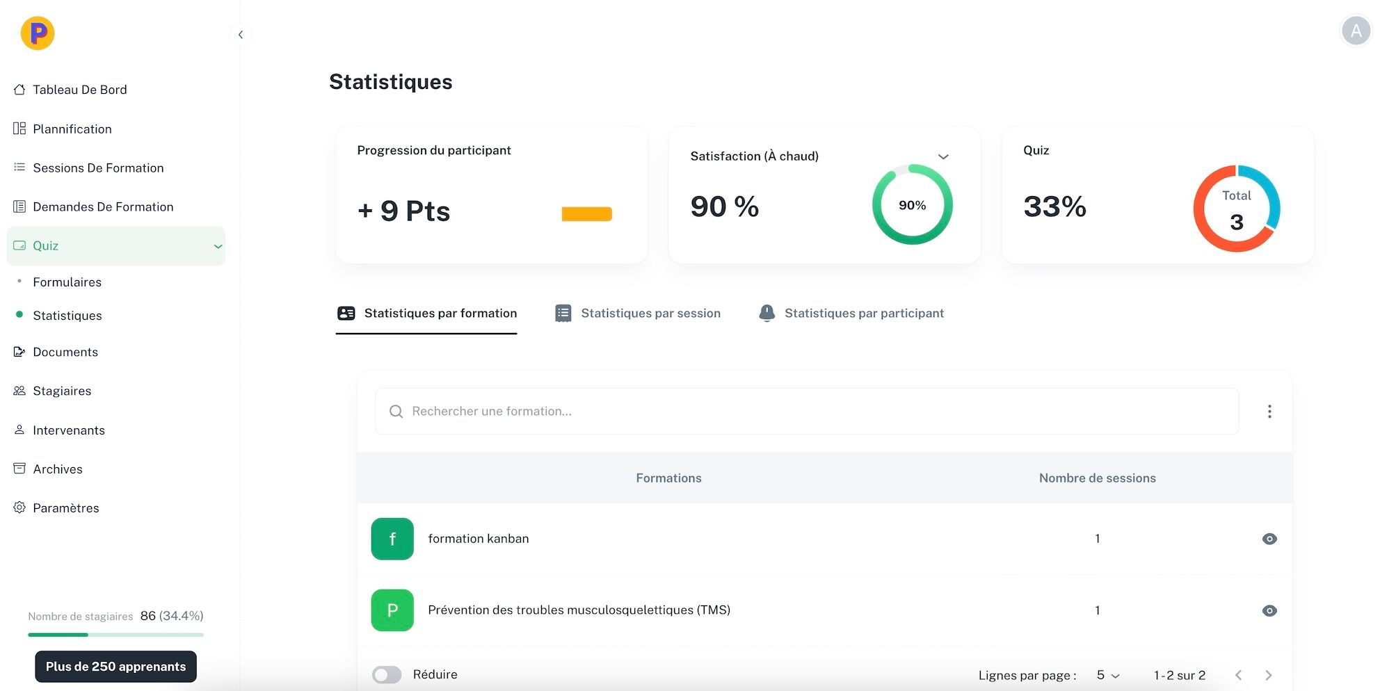Image resolution: width=1380 pixels, height=691 pixels.
Task: Focus the Rechercher une formation search field
Action: click(807, 412)
